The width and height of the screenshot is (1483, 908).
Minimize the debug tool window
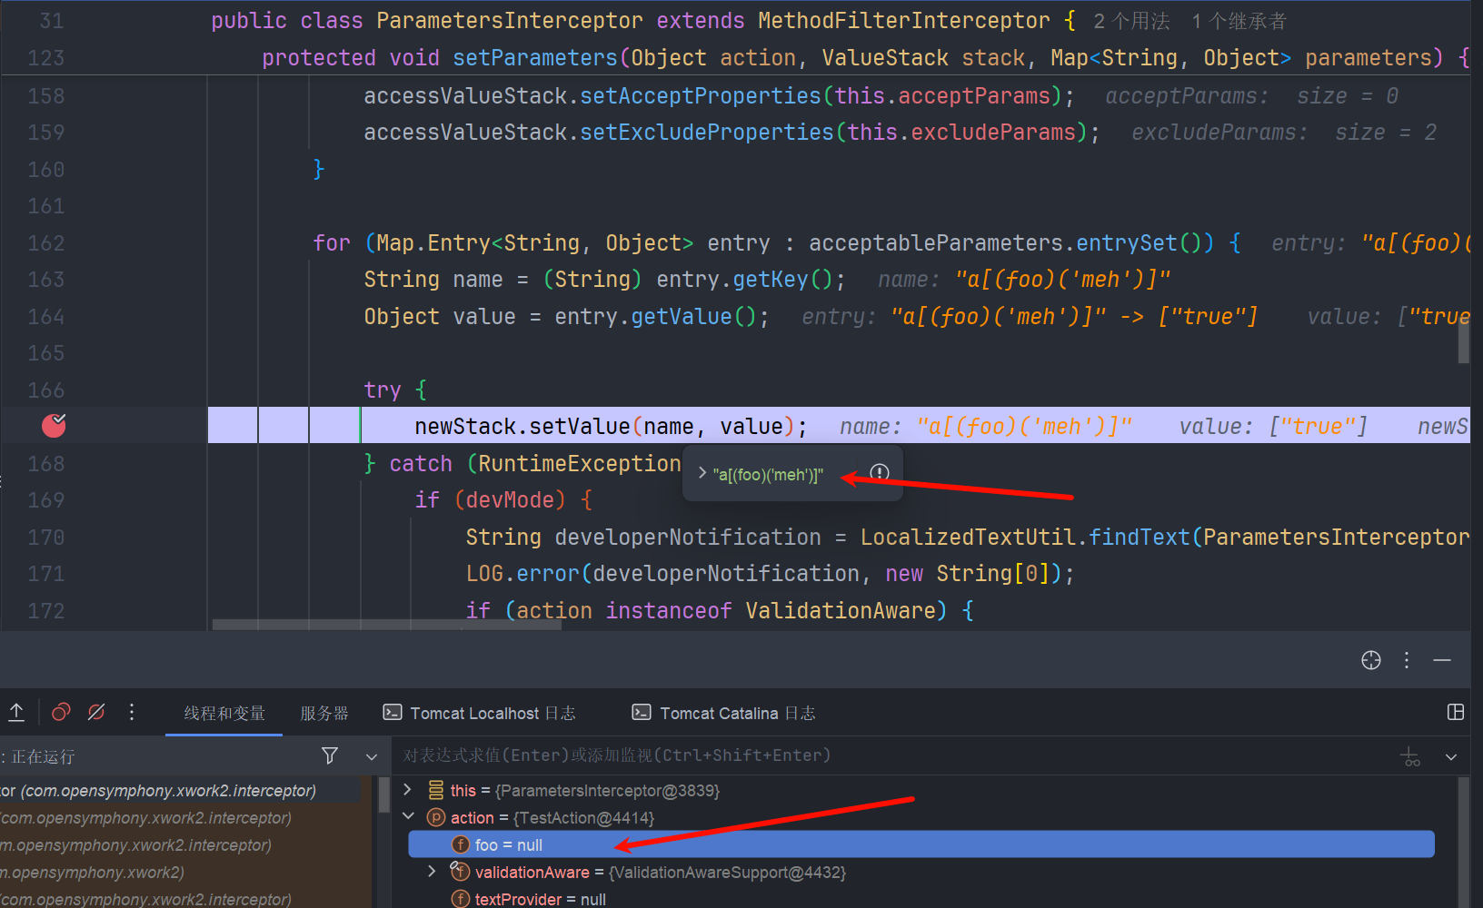pyautogui.click(x=1442, y=660)
